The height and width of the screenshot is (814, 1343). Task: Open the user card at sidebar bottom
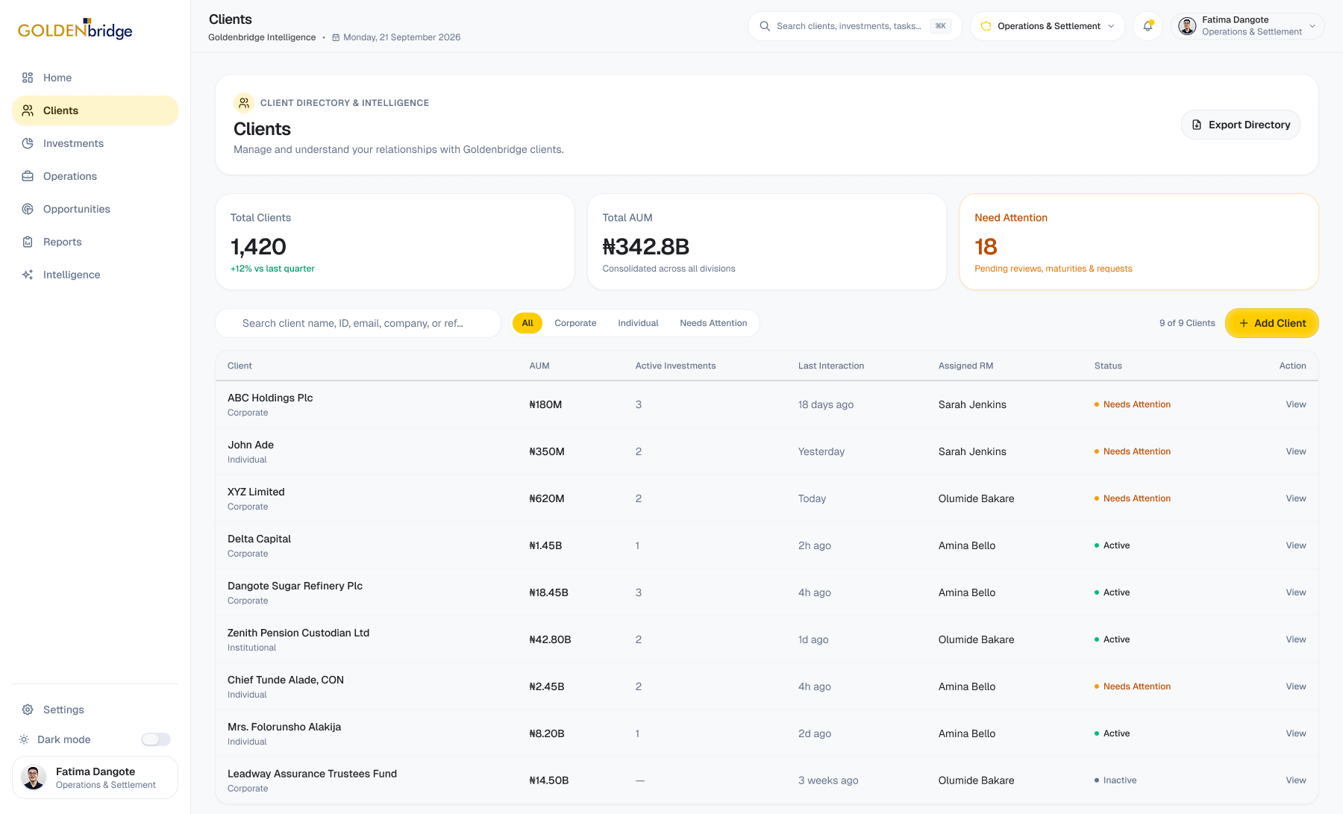[x=96, y=777]
